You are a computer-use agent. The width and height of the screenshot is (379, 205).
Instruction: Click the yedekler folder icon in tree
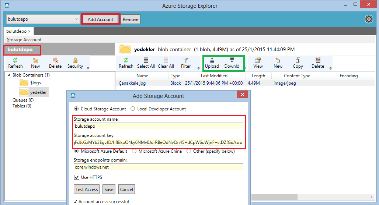(24, 92)
